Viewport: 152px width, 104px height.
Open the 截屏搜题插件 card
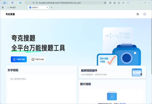112,72
